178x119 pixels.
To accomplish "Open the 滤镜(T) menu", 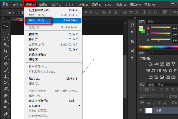I will [x=96, y=5].
